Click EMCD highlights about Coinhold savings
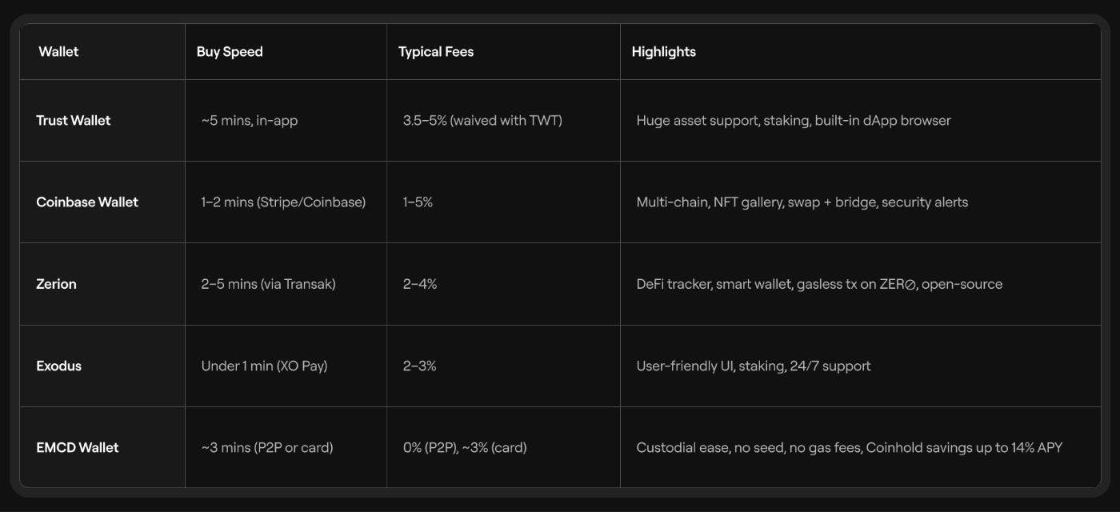1120x512 pixels. pos(849,447)
